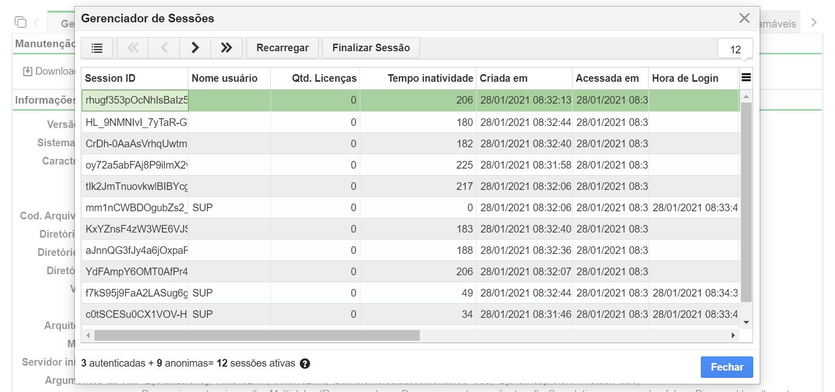Image resolution: width=835 pixels, height=392 pixels.
Task: Click background tab bar right chevron
Action: pyautogui.click(x=814, y=22)
